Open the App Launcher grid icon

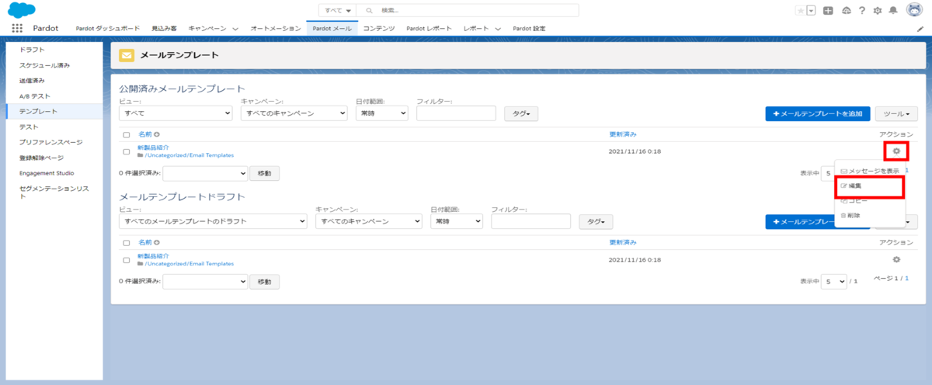(x=17, y=28)
